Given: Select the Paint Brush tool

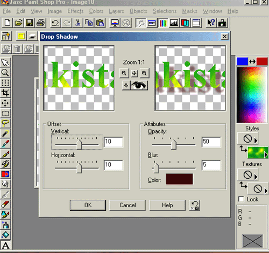Looking at the screenshot, I should (5, 153).
